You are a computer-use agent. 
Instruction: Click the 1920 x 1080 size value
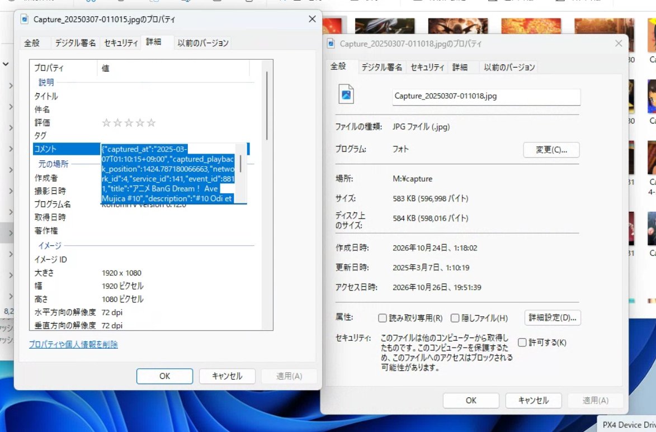pyautogui.click(x=121, y=273)
